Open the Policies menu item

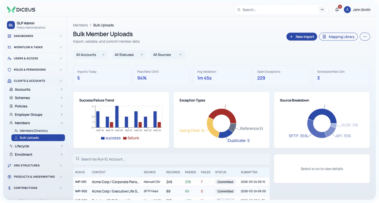tap(36, 106)
